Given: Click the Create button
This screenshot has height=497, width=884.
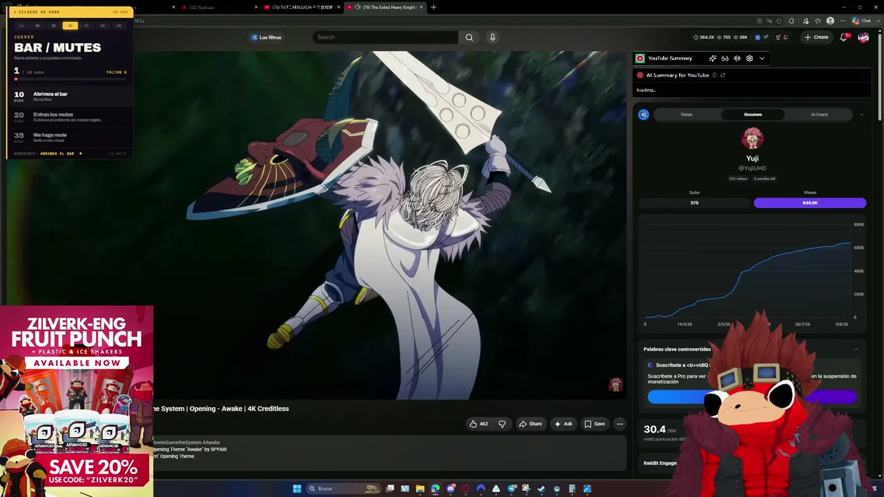Looking at the screenshot, I should (816, 37).
